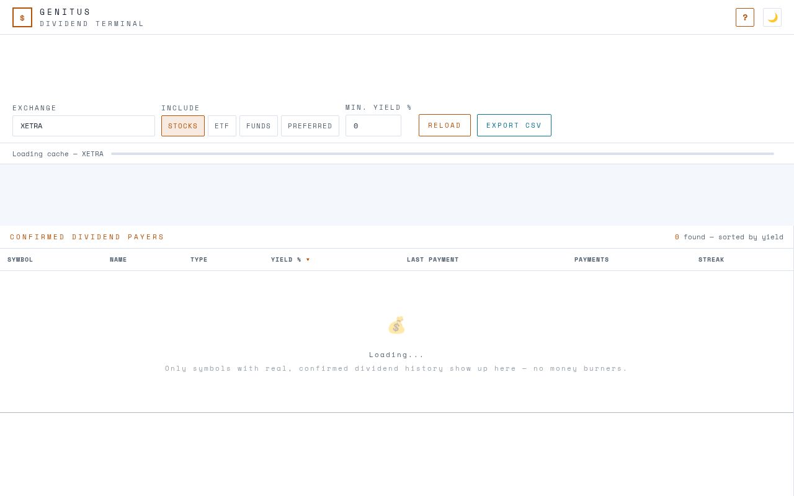Toggle the Preferred include filter
Image resolution: width=794 pixels, height=496 pixels.
coord(310,126)
